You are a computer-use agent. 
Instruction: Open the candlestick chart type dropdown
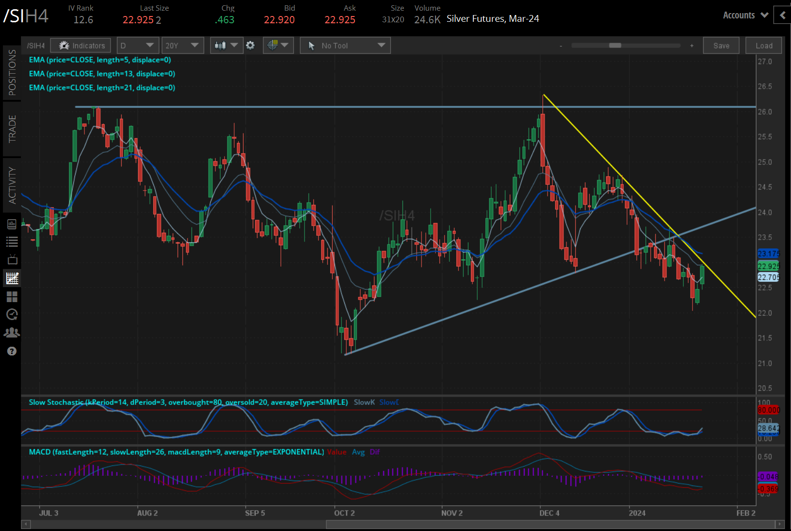tap(226, 46)
